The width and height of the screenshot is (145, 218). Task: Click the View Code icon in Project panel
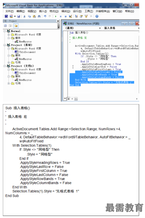click(5, 26)
